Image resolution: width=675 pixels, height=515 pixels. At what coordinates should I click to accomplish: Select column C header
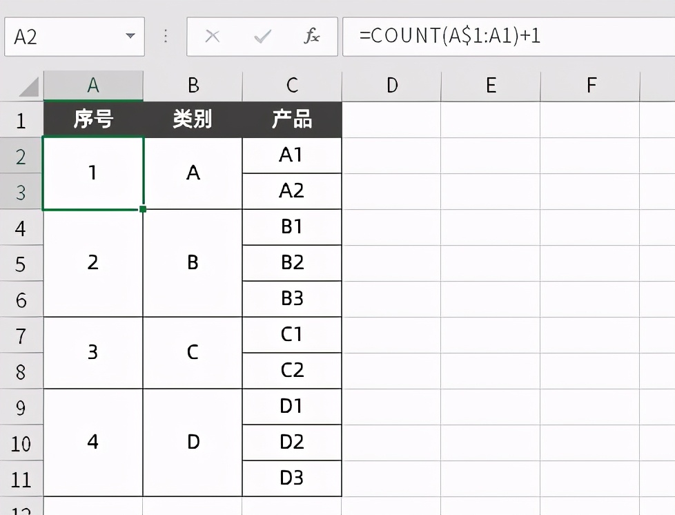coord(293,86)
